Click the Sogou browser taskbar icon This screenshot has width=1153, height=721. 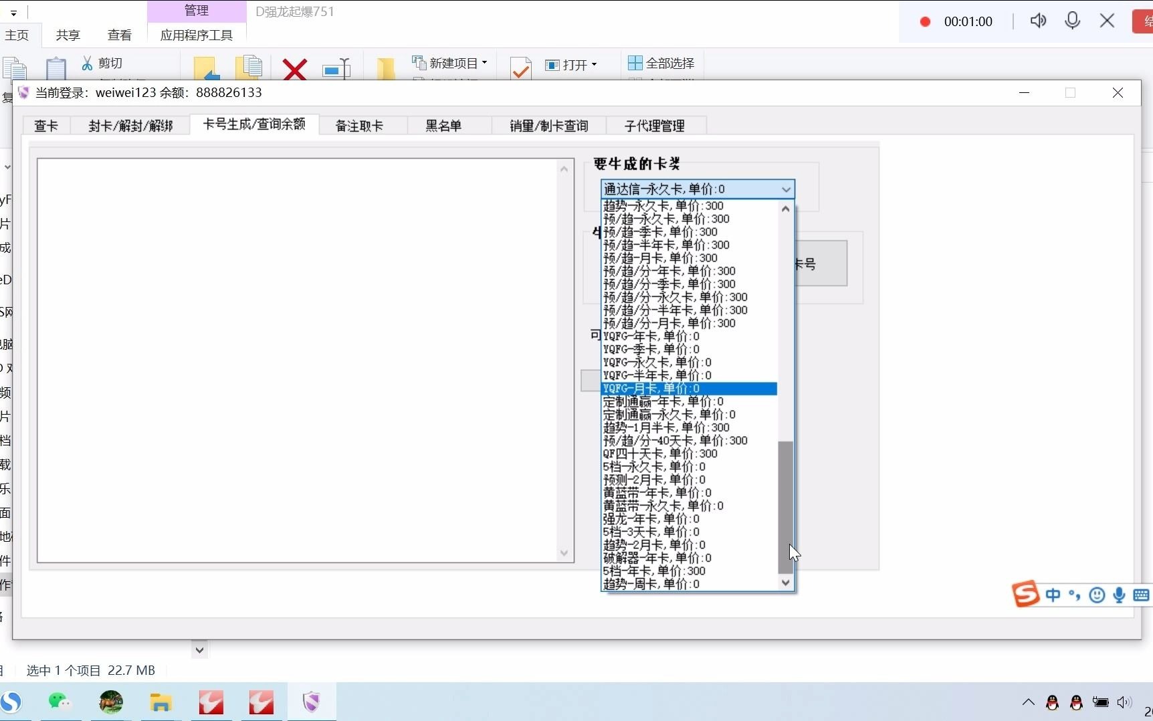tap(11, 702)
